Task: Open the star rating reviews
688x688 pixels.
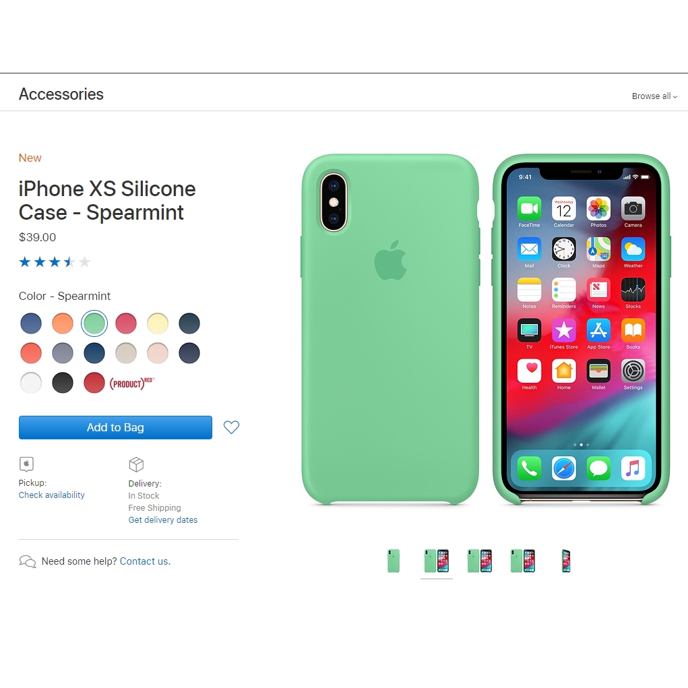Action: [55, 262]
